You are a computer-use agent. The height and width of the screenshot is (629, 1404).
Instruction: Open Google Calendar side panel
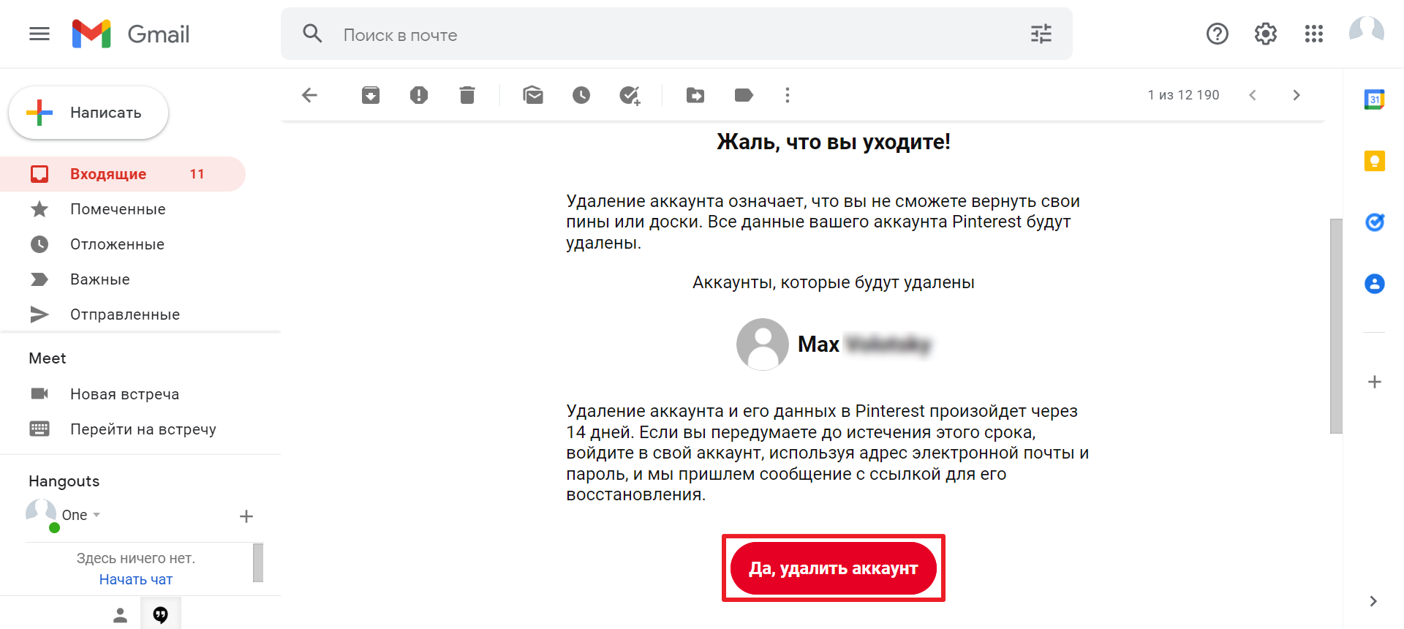(1374, 99)
